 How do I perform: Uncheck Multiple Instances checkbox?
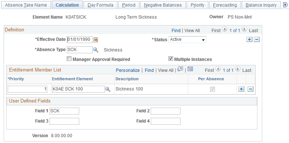(171, 59)
